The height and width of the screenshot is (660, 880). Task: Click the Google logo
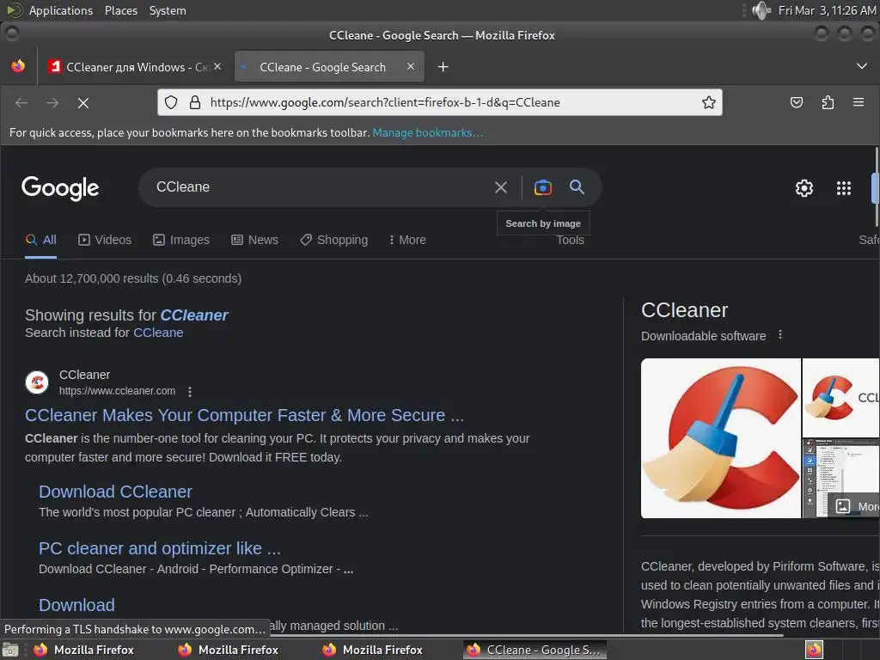pos(60,188)
